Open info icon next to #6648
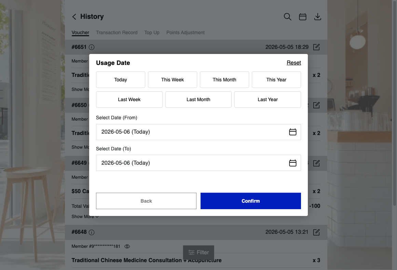397x270 pixels. (92, 232)
